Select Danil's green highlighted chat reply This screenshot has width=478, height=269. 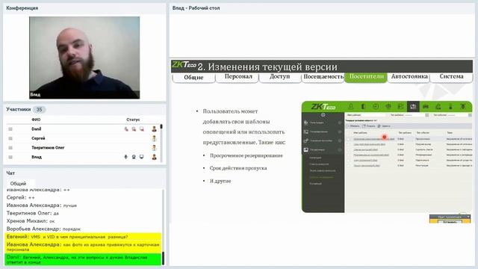click(83, 259)
